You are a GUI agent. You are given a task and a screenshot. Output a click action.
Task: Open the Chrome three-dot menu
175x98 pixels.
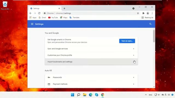point(152,13)
